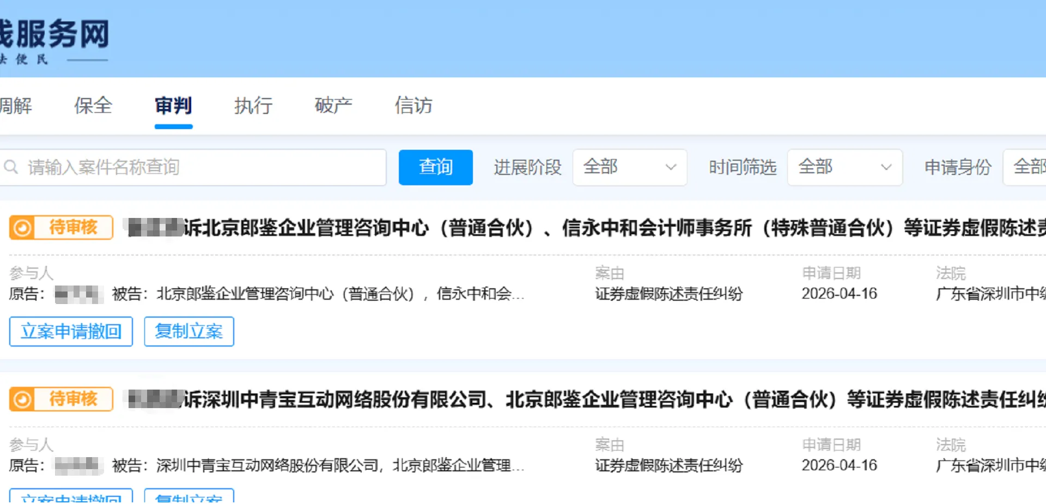Click the 进展阶段 label
1046x504 pixels.
(x=527, y=167)
